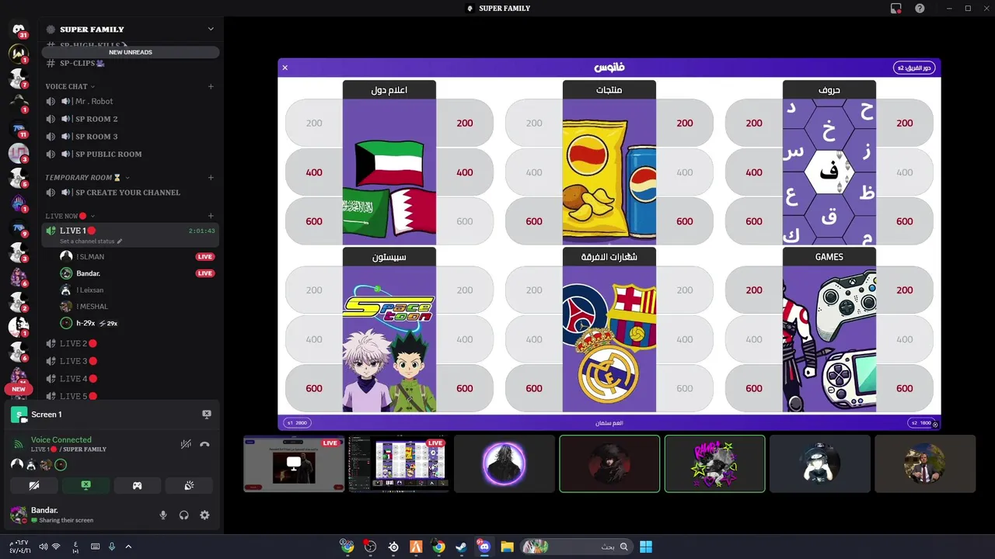Open Google Chrome from the taskbar
This screenshot has width=995, height=559.
coord(438,547)
